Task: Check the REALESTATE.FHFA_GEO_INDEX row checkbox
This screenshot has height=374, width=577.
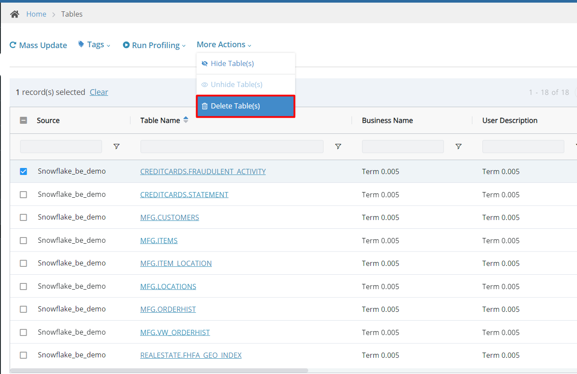Action: pos(24,355)
